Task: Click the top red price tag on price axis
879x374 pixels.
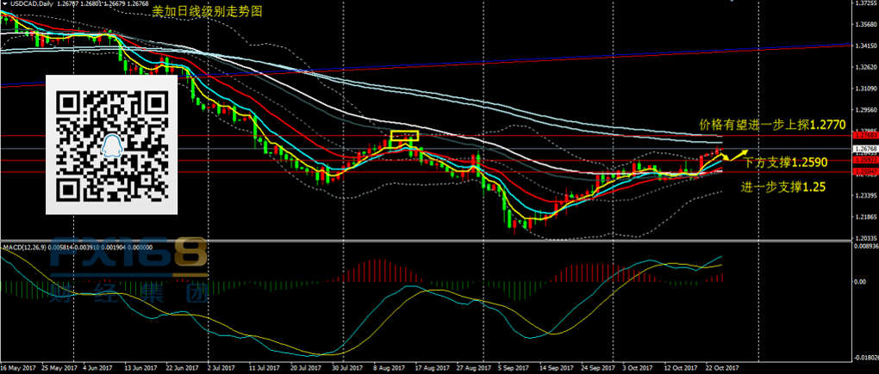Action: coord(863,136)
